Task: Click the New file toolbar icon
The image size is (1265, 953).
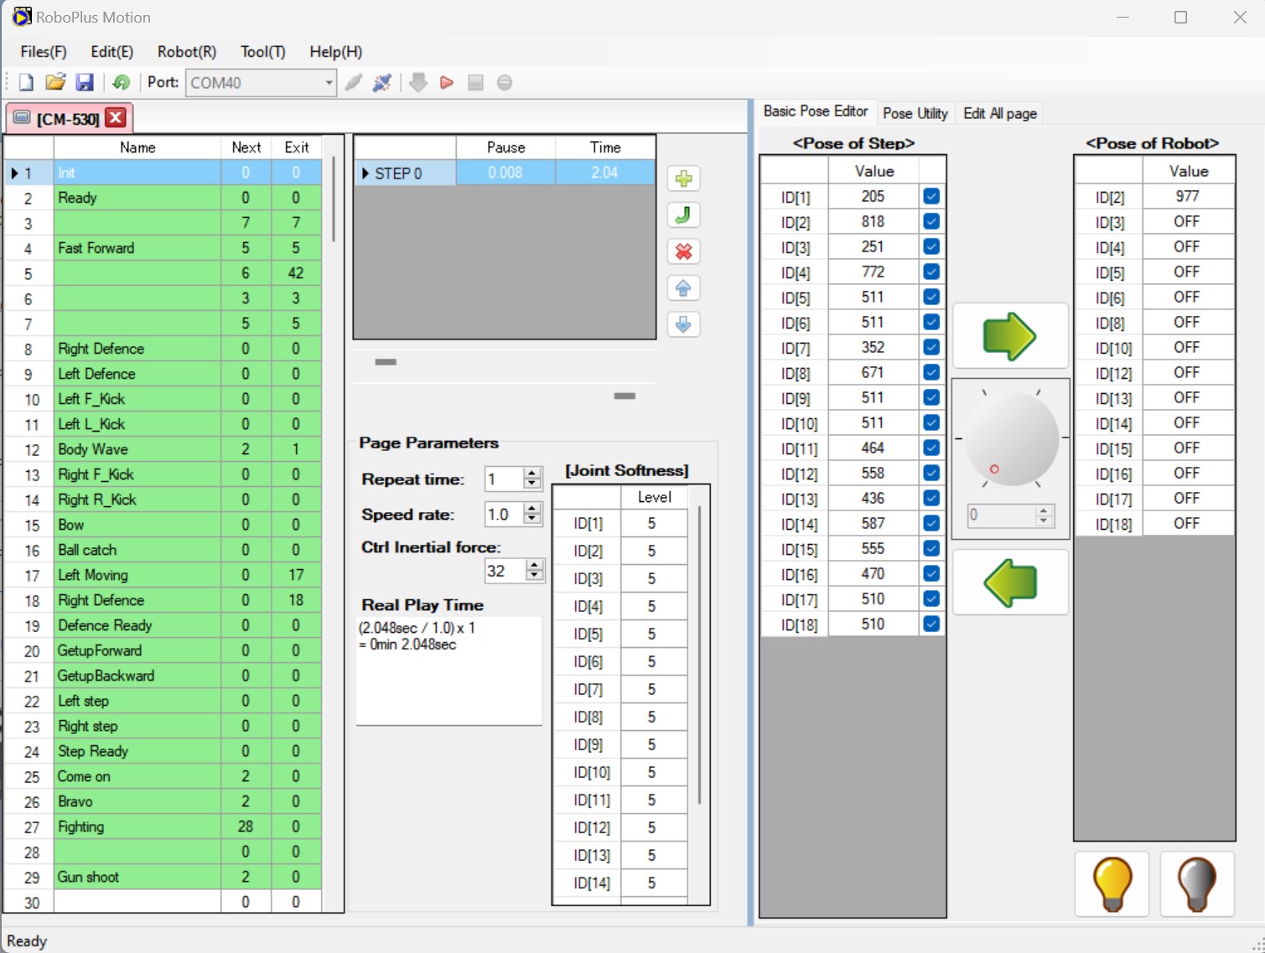Action: click(26, 82)
